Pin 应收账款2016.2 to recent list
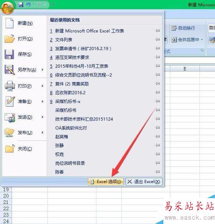The width and height of the screenshot is (215, 224). (x=158, y=92)
